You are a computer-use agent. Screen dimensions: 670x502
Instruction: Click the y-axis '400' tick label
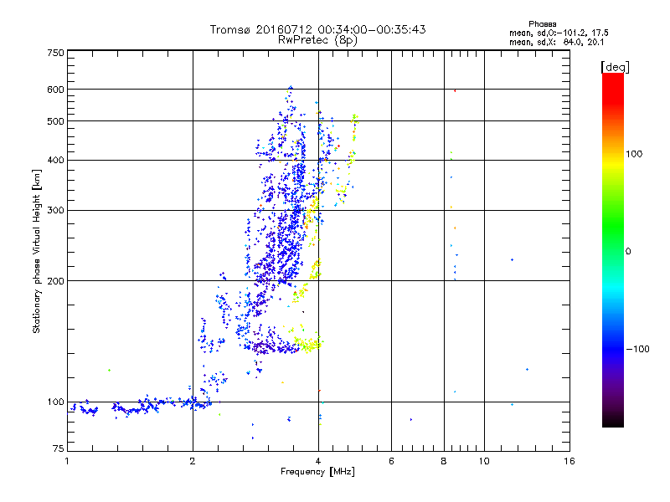55,160
